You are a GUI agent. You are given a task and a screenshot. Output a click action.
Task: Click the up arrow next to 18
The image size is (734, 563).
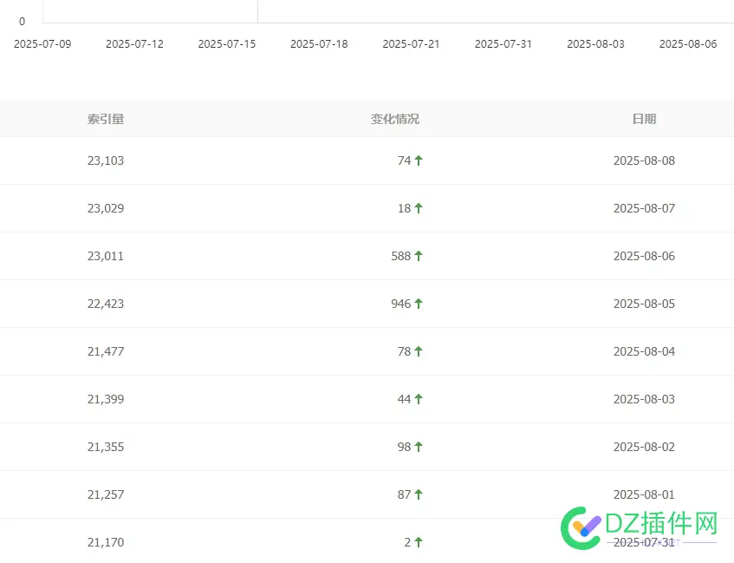(x=417, y=208)
